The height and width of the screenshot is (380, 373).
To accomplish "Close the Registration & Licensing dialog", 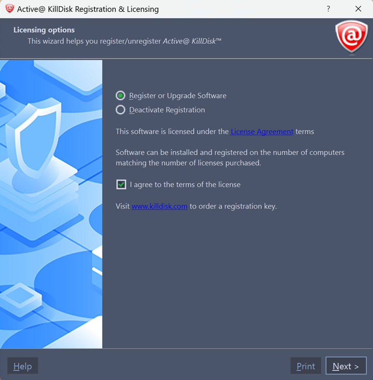I will (358, 9).
